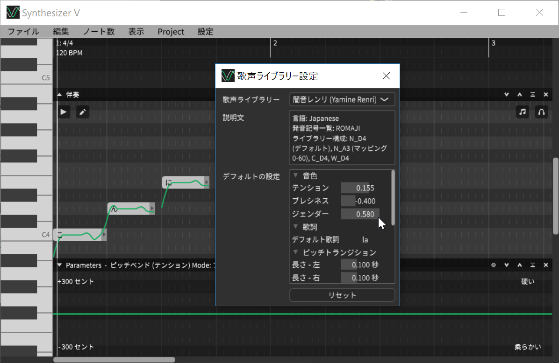Image resolution: width=559 pixels, height=363 pixels.
Task: Click the 1: 4/4 time signature marker
Action: (x=64, y=43)
